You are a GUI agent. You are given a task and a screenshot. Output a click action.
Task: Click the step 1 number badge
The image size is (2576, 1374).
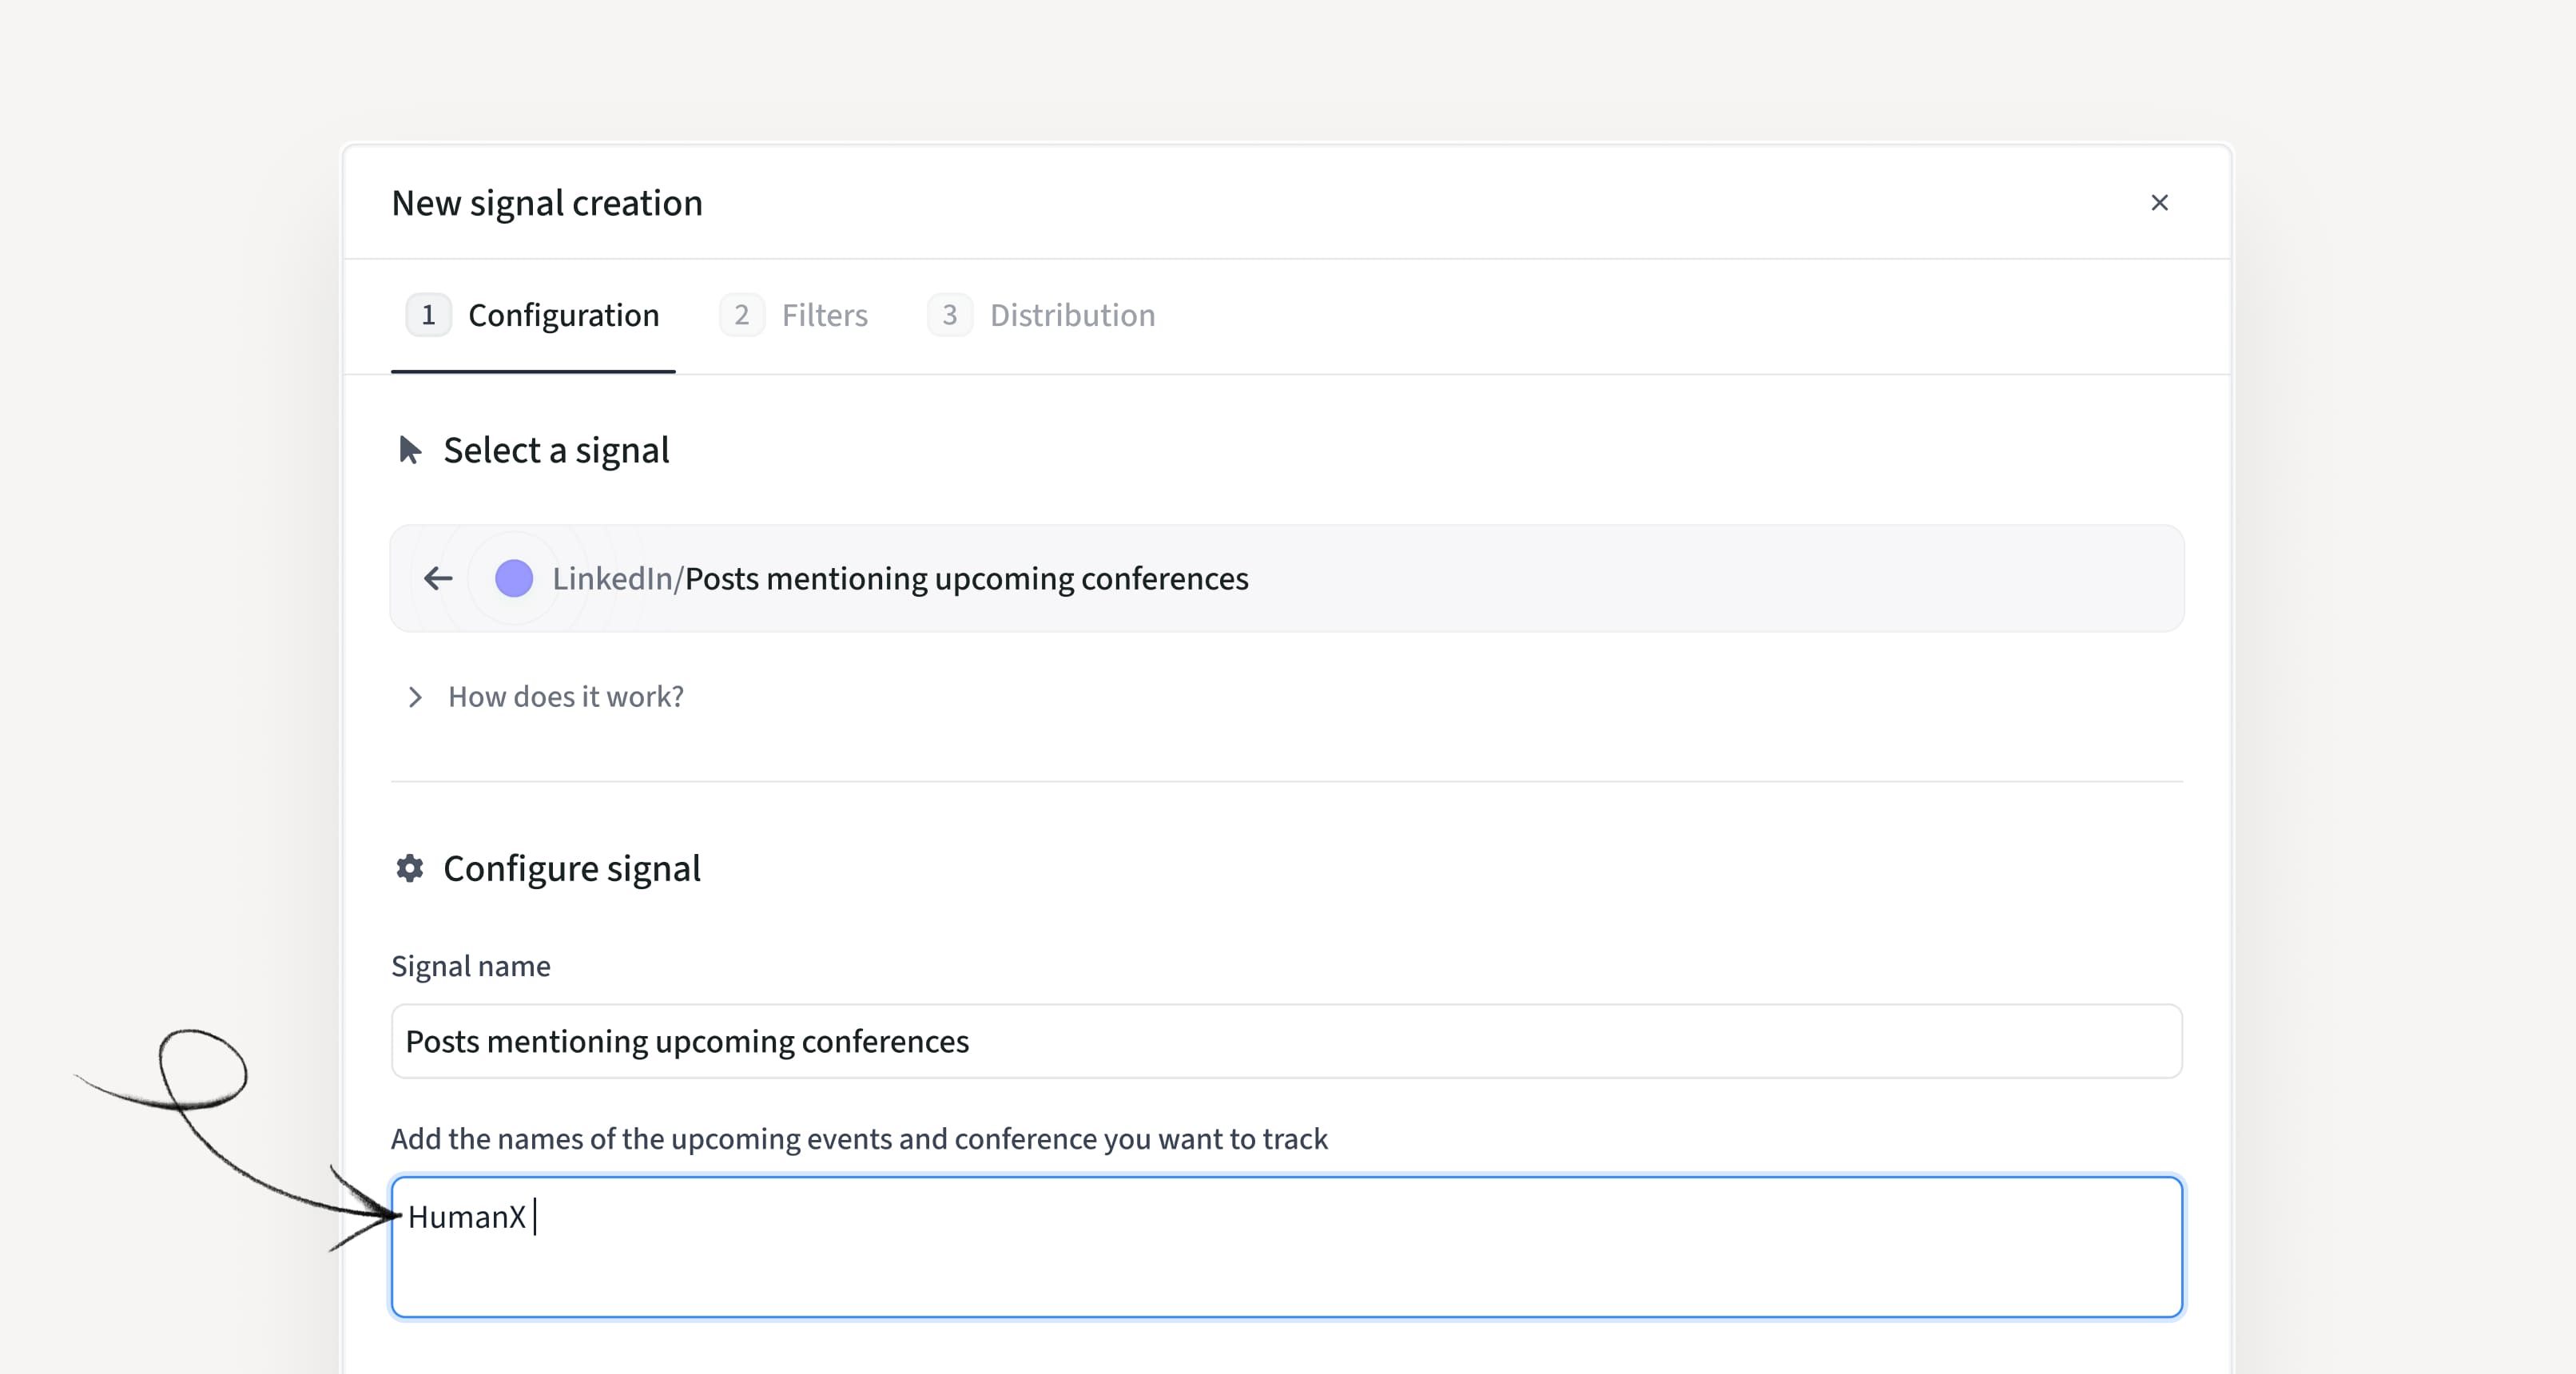[x=428, y=315]
